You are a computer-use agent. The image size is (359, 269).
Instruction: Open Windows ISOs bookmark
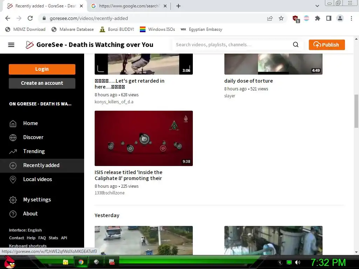(x=157, y=29)
